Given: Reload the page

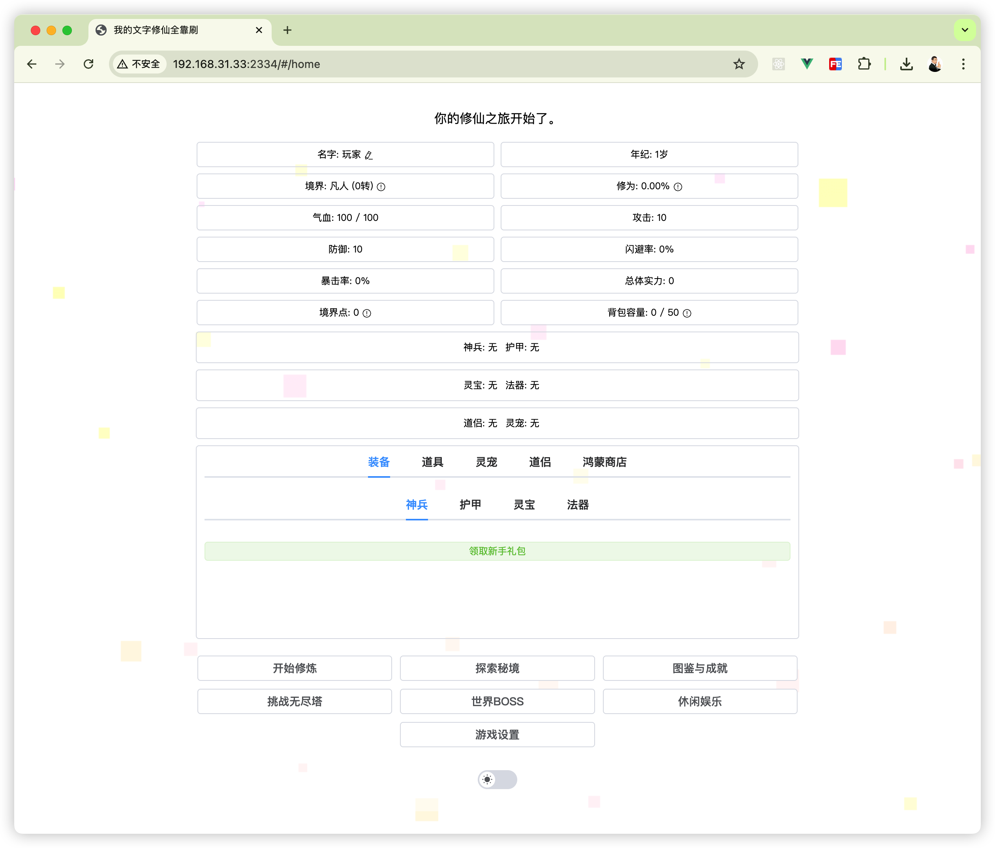Looking at the screenshot, I should tap(88, 64).
